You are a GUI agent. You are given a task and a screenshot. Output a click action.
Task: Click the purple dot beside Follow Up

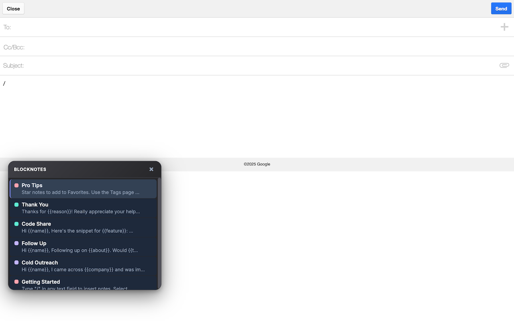16,243
